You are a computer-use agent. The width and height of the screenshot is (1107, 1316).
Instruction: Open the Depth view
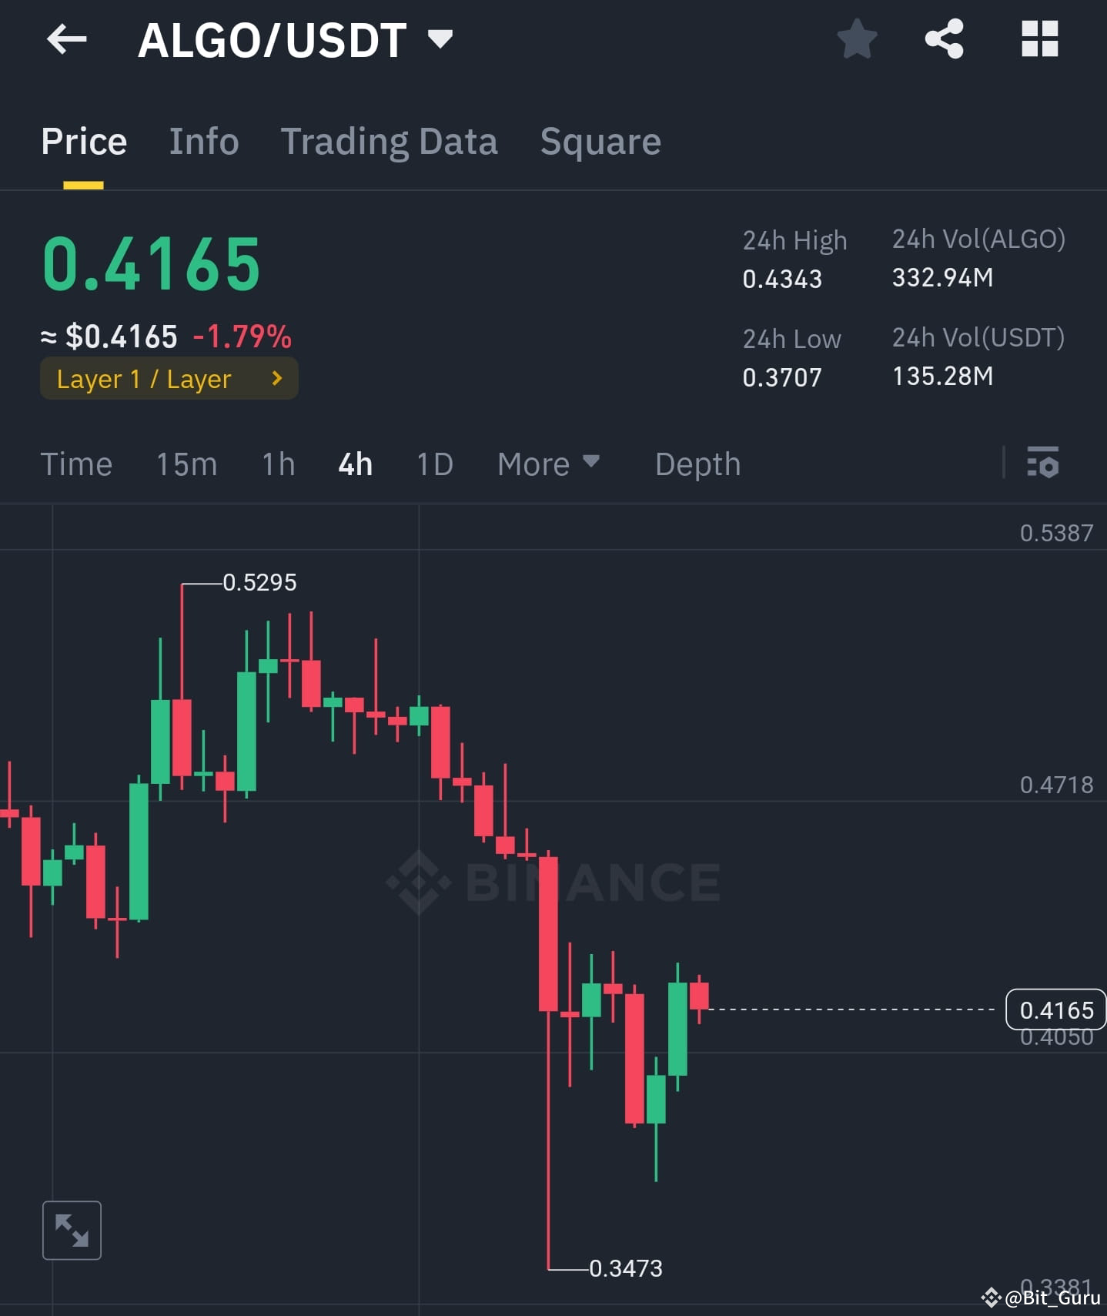click(697, 464)
